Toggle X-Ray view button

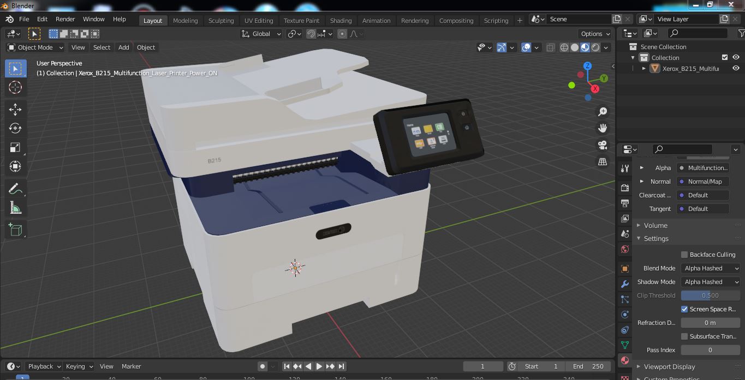[550, 47]
